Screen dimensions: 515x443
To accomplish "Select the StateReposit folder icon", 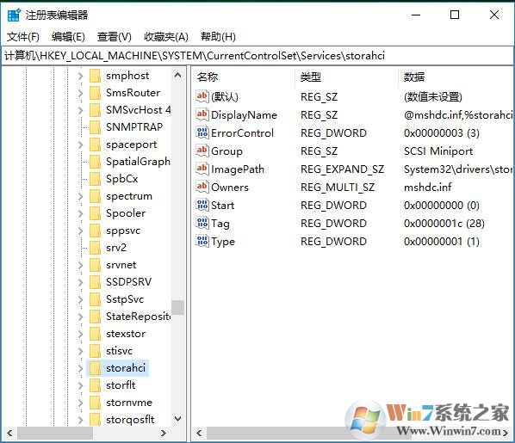I will tap(95, 317).
